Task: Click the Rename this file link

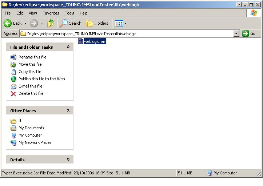Action: [32, 57]
